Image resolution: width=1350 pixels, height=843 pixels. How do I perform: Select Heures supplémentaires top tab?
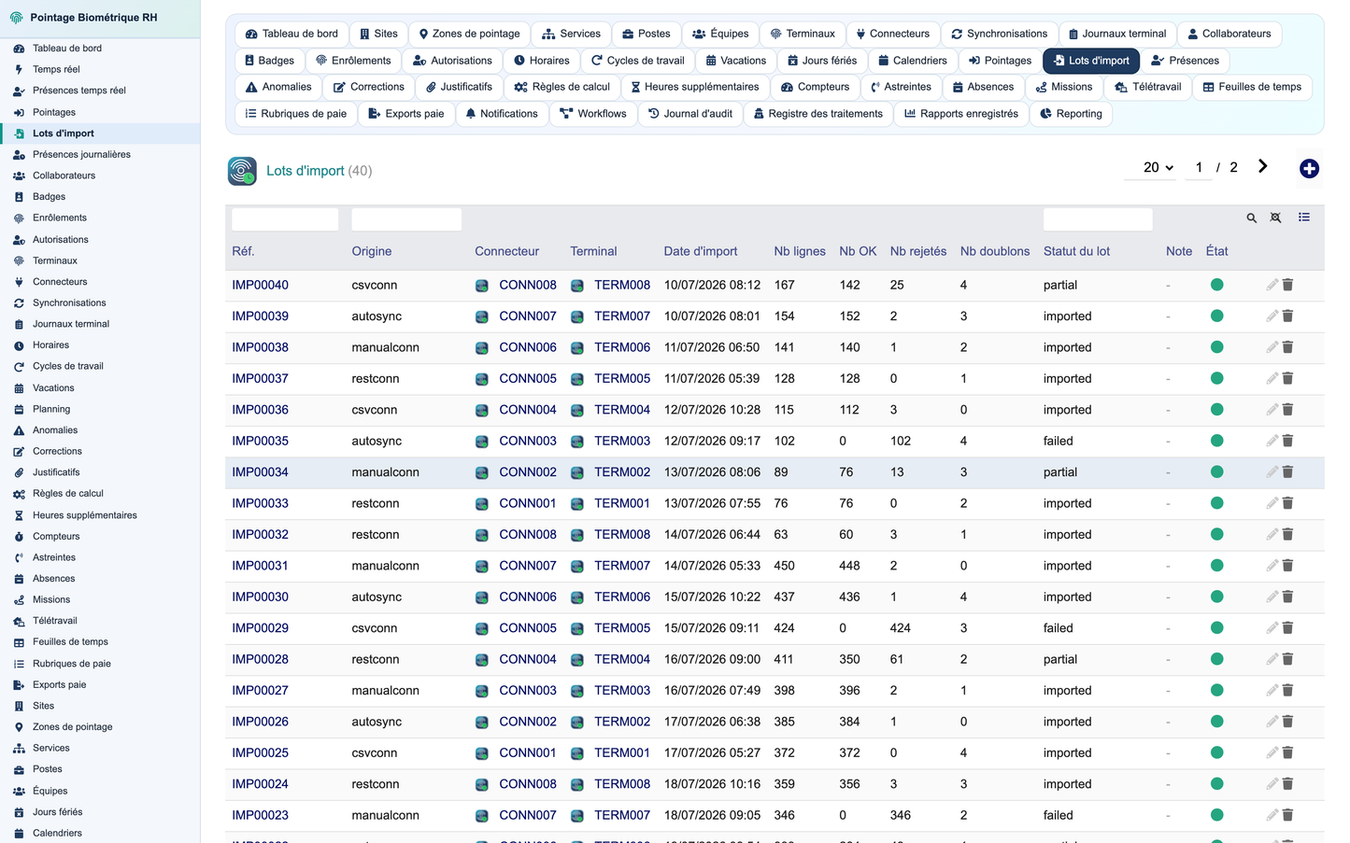(x=694, y=87)
